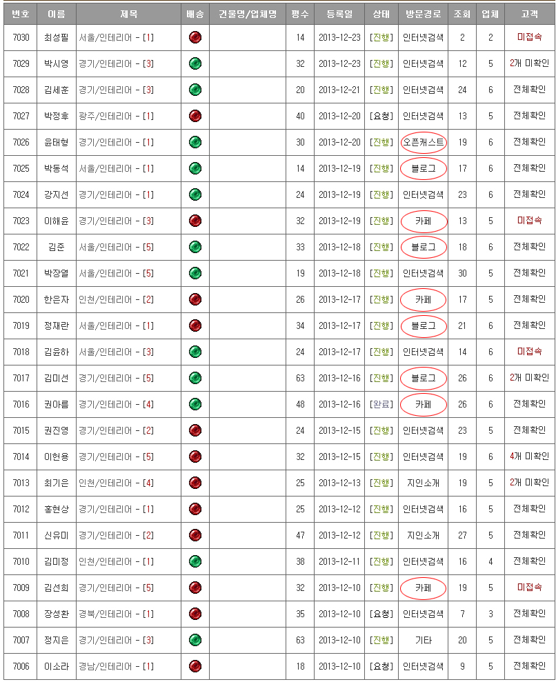Sort by the 등록일 column header

tap(339, 14)
